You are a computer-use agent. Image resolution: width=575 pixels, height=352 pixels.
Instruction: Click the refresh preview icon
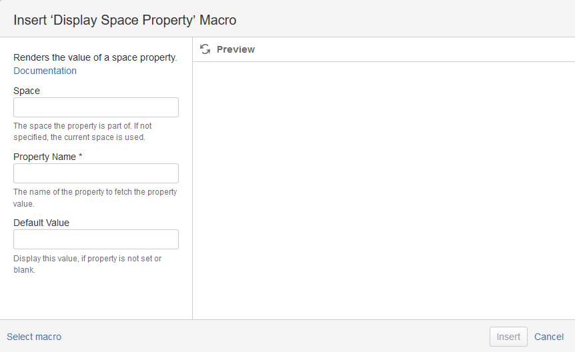205,49
